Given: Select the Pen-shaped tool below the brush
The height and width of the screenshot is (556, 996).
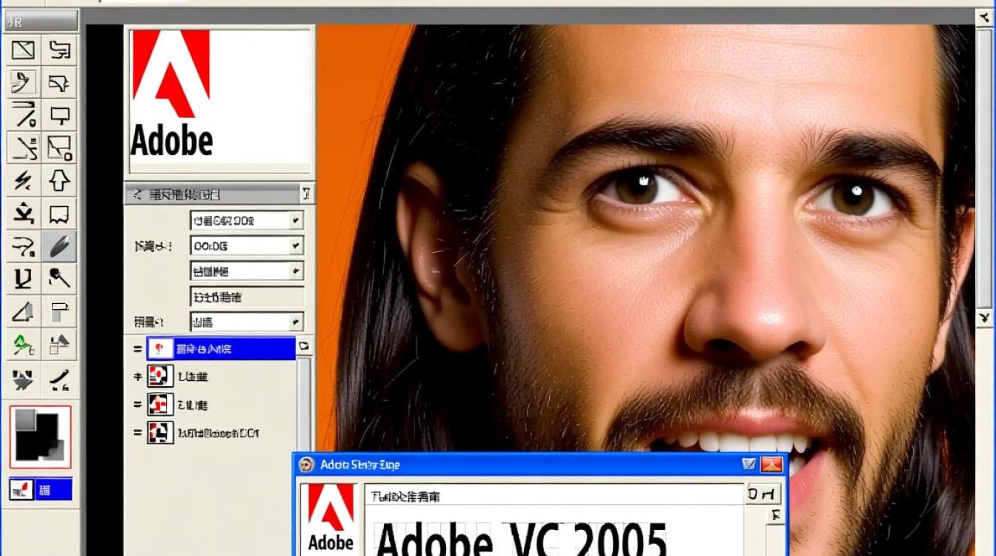Looking at the screenshot, I should 22,279.
